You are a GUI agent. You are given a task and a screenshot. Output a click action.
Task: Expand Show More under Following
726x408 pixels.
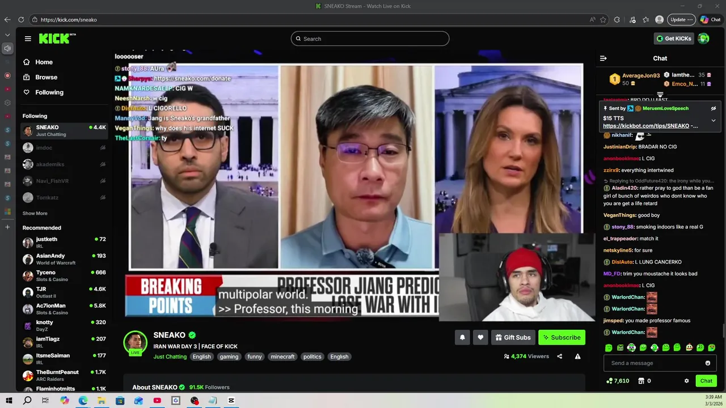coord(35,214)
